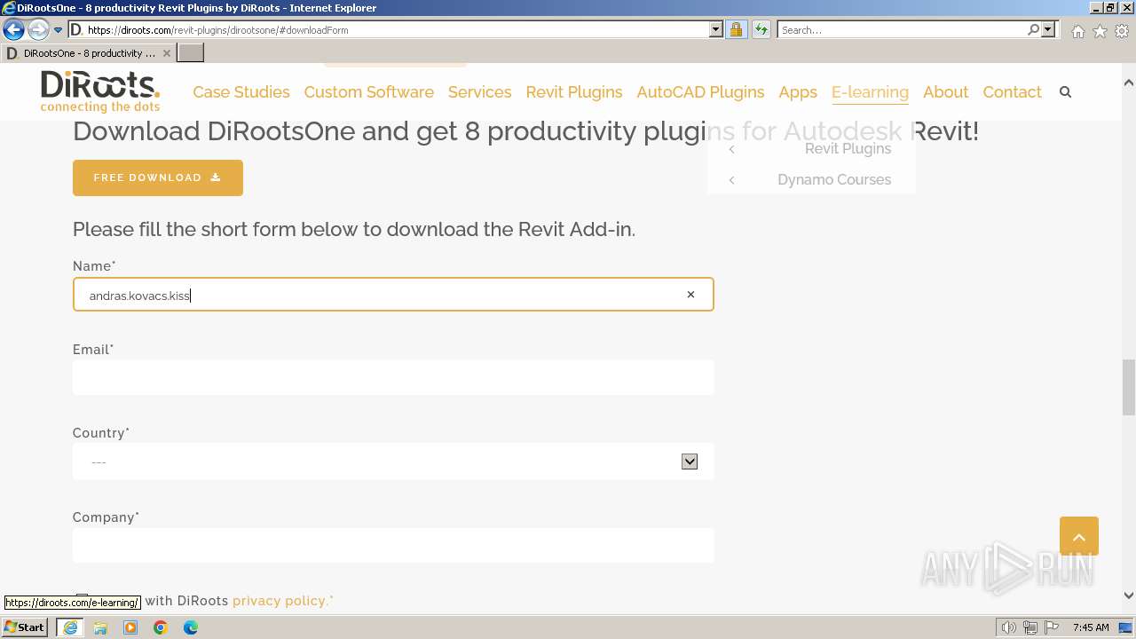Screen dimensions: 1136x639
Task: Open the About page
Action: coord(945,92)
